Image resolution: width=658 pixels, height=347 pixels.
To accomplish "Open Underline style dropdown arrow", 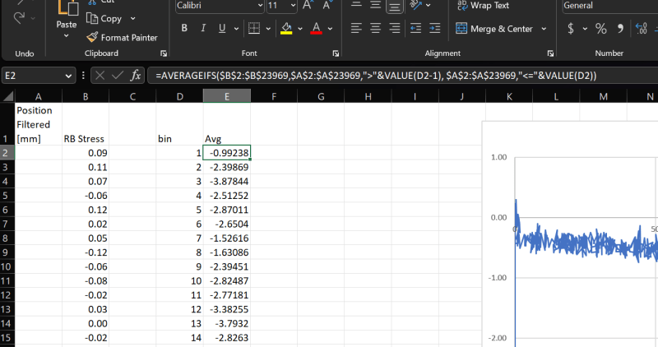I will coord(236,29).
